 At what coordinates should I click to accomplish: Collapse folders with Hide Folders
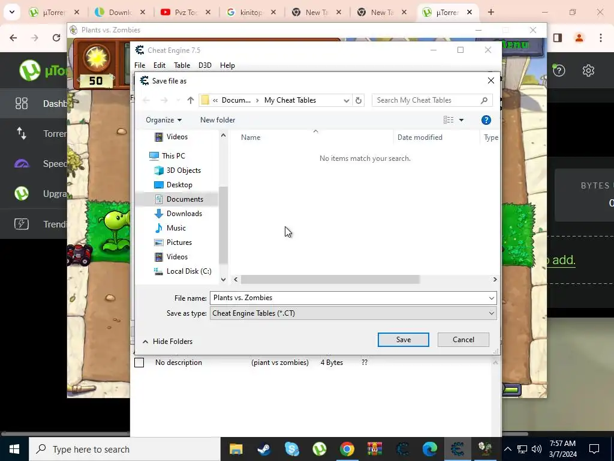168,342
